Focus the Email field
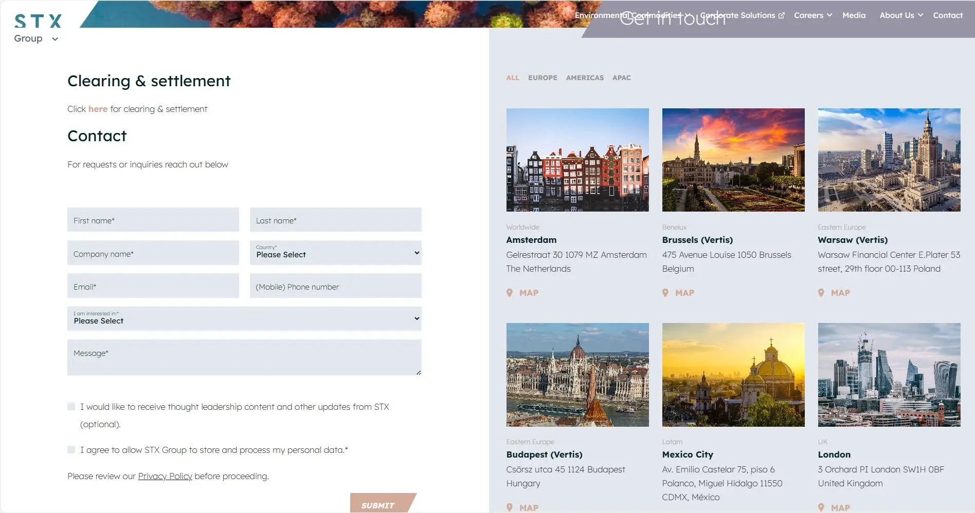Viewport: 975px width, 513px height. (x=153, y=286)
